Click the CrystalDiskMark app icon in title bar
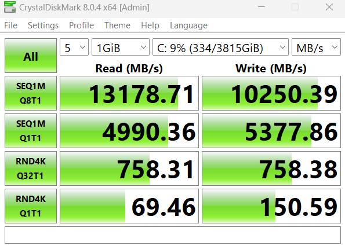345x246 pixels. 10,7
